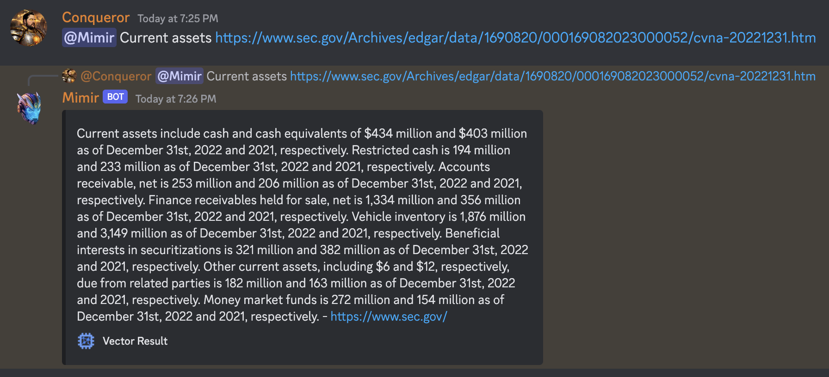Click the Vector Result footer icon
829x377 pixels.
tap(86, 341)
